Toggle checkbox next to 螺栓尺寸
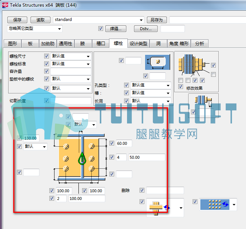 point(46,56)
